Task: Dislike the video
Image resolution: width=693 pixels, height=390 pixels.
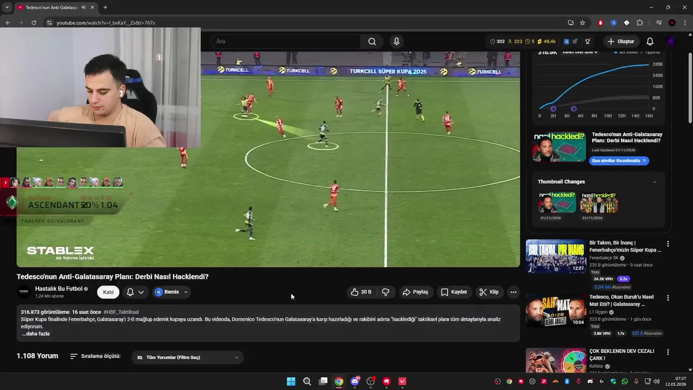Action: 385,292
